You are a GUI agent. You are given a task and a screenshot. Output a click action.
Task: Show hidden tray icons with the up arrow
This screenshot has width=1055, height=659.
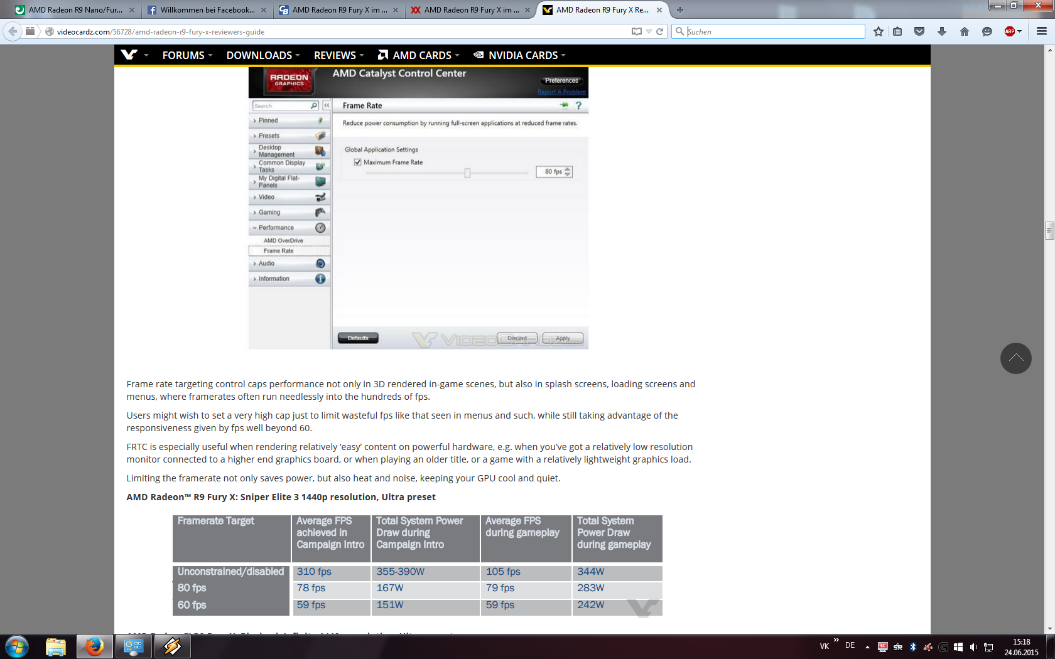(x=867, y=647)
